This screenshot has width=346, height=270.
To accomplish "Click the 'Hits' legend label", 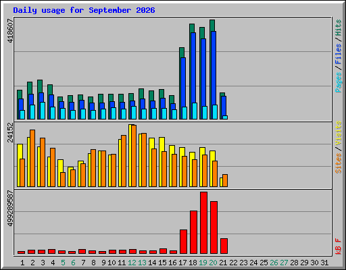I will tap(339, 28).
